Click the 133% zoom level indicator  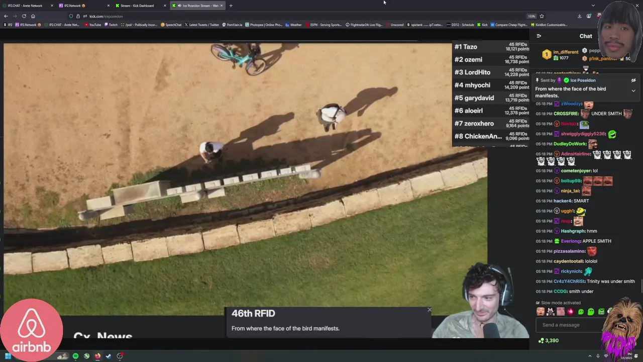tap(531, 16)
